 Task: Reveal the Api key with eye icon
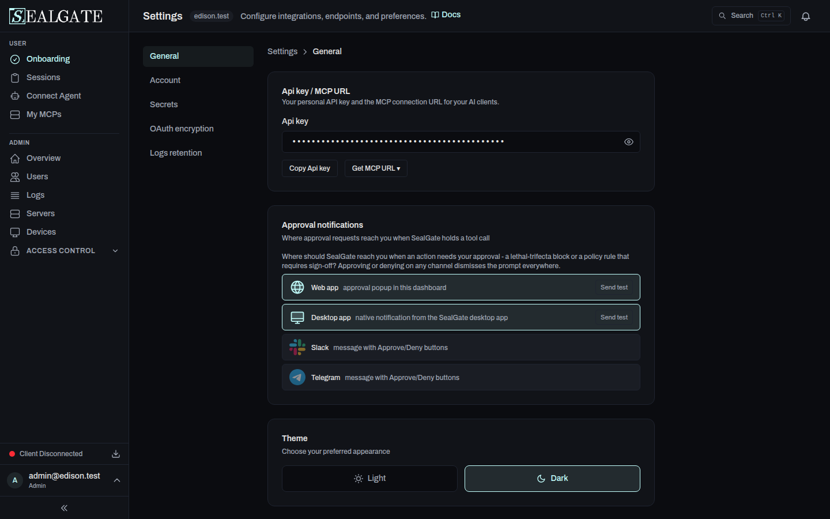click(629, 142)
